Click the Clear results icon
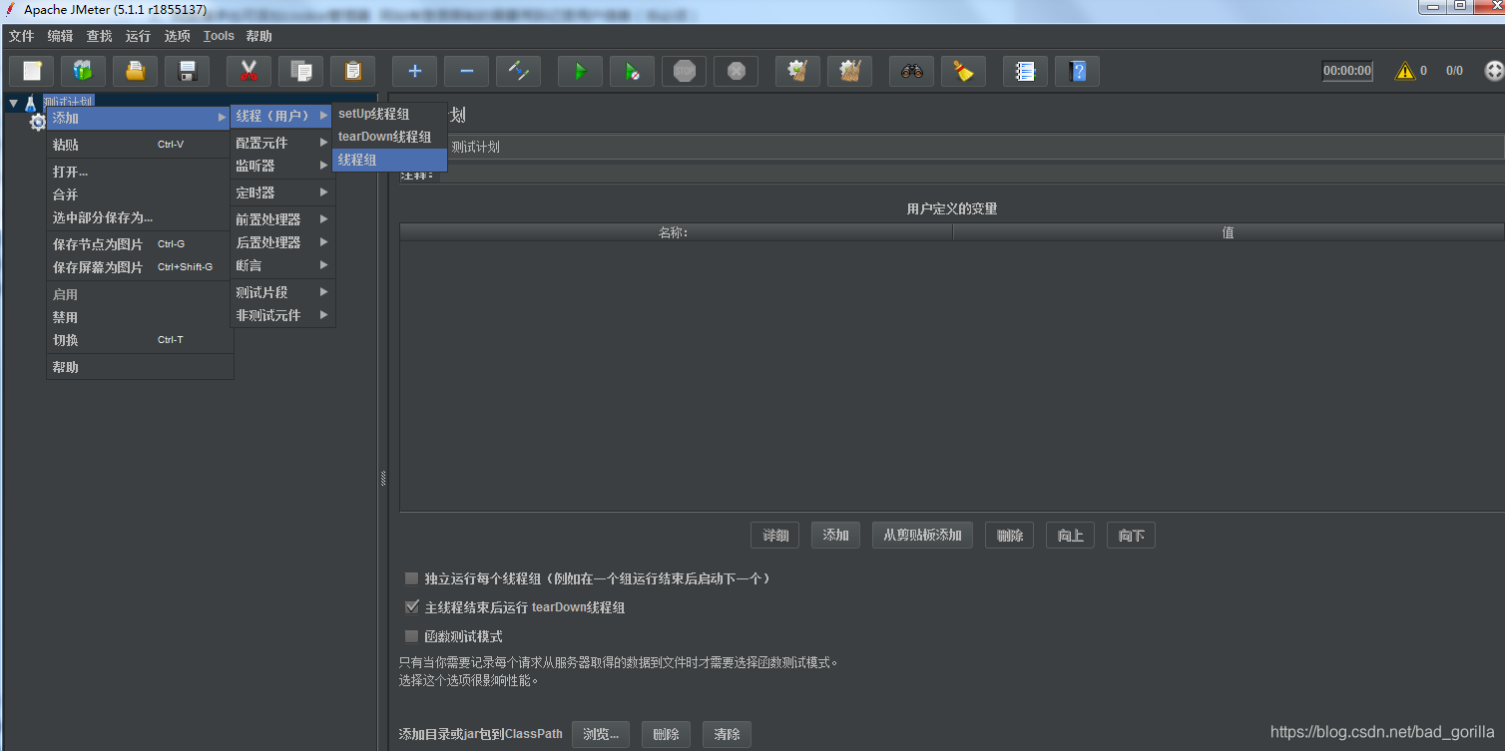 tap(797, 71)
